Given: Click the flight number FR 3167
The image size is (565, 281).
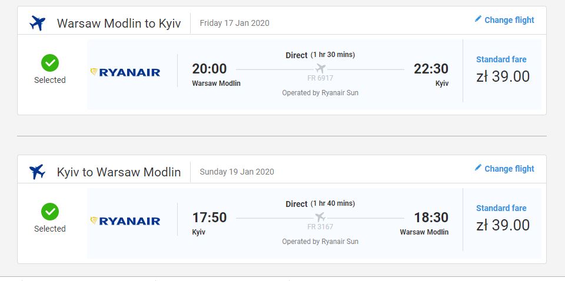Looking at the screenshot, I should 320,227.
